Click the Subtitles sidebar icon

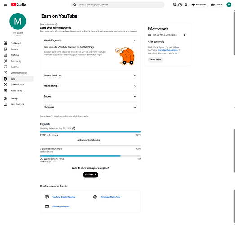pos(5,67)
